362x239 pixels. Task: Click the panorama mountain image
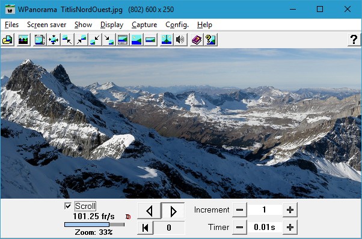click(x=181, y=123)
